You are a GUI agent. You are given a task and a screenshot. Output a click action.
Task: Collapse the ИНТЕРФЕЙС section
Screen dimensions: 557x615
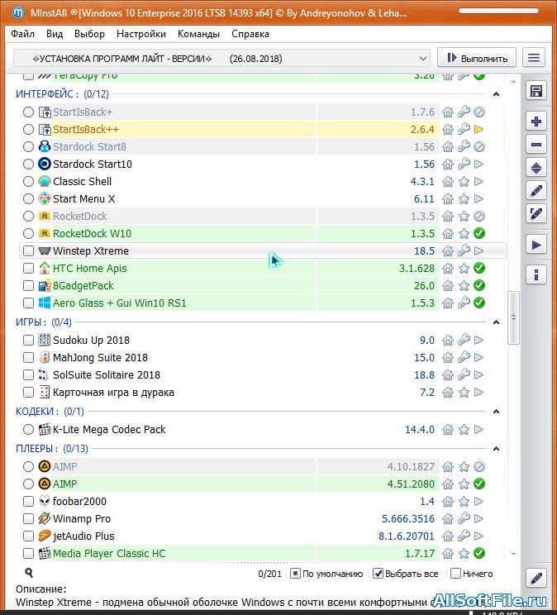496,94
